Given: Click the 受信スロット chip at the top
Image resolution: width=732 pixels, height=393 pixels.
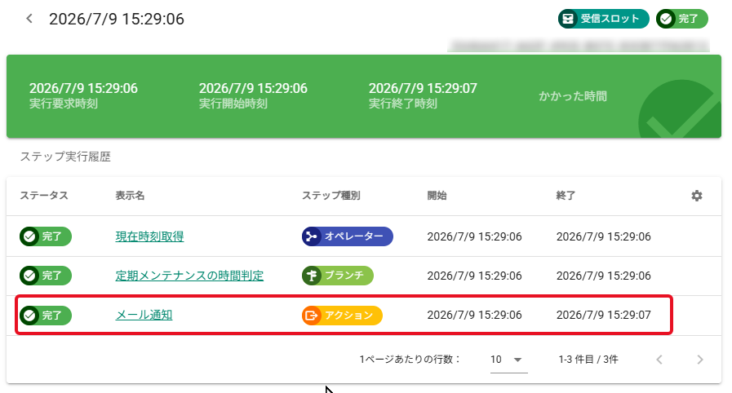Looking at the screenshot, I should click(603, 19).
